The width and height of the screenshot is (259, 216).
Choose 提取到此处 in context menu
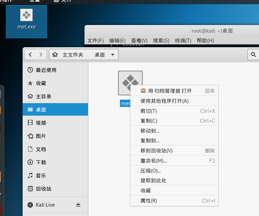click(x=174, y=180)
